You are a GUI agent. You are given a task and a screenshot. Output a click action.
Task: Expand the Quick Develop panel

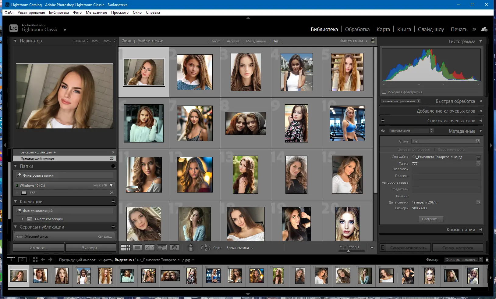point(480,101)
